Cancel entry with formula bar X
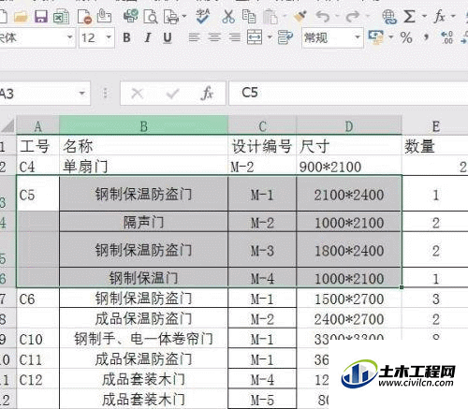Viewport: 468px width, 409px height. coord(137,94)
